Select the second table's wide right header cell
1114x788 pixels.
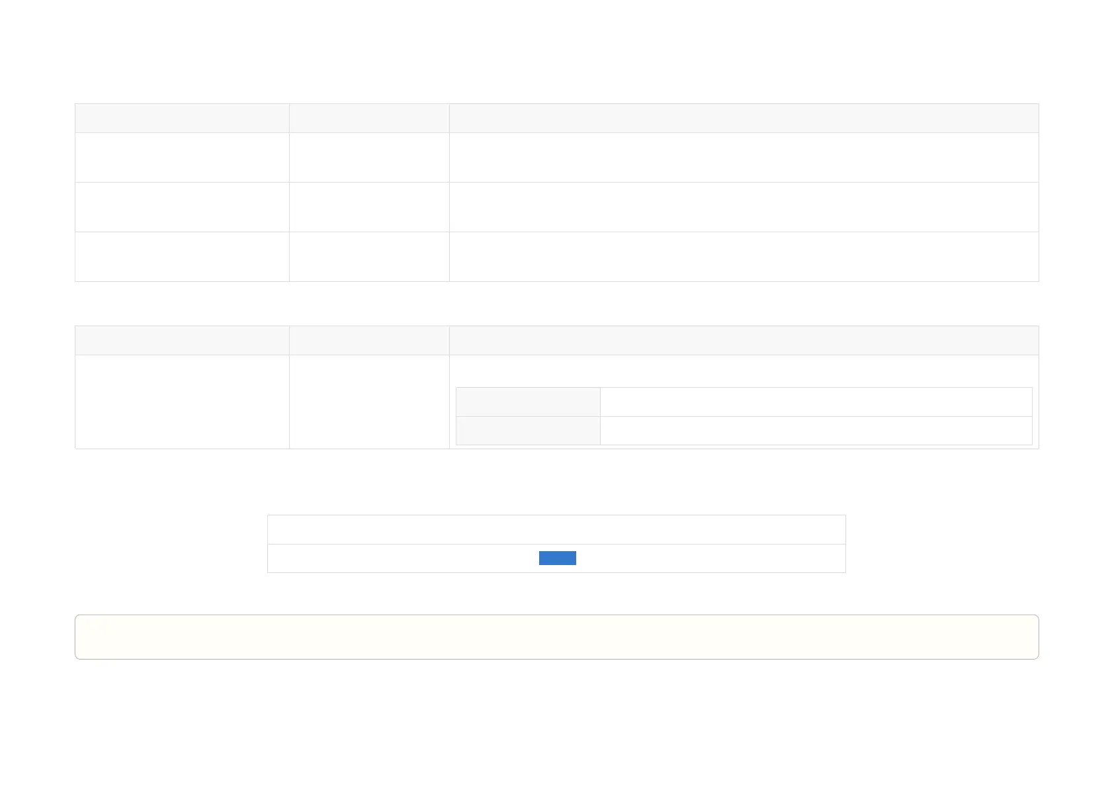coord(744,340)
